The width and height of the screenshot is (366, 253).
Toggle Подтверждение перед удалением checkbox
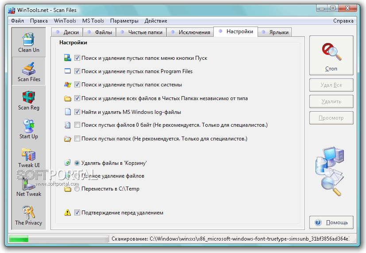tap(77, 212)
